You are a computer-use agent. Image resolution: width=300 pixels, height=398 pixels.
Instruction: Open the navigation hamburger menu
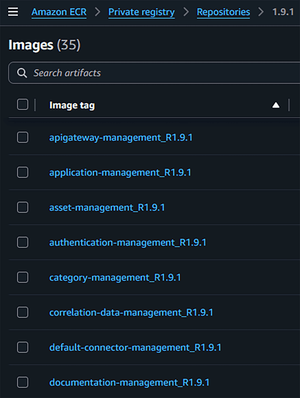pos(12,12)
